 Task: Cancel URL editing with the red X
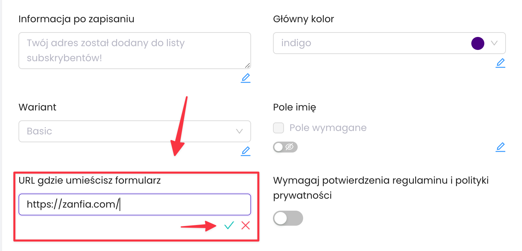(x=246, y=225)
